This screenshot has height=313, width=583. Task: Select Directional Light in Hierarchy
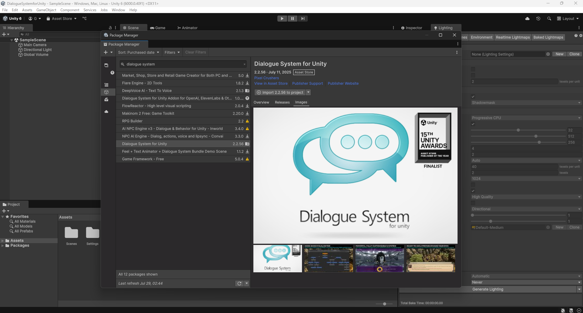(x=38, y=50)
